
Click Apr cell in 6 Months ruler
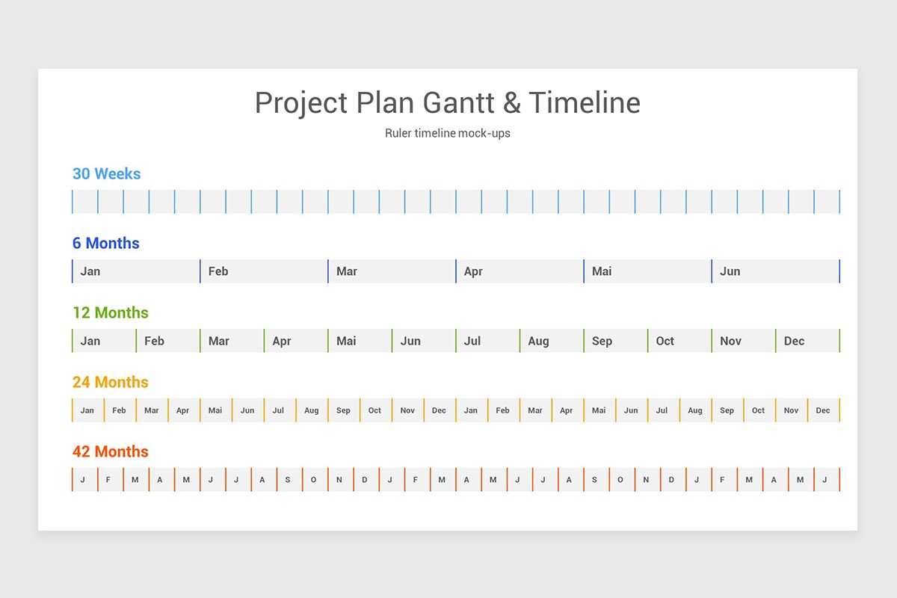point(520,271)
